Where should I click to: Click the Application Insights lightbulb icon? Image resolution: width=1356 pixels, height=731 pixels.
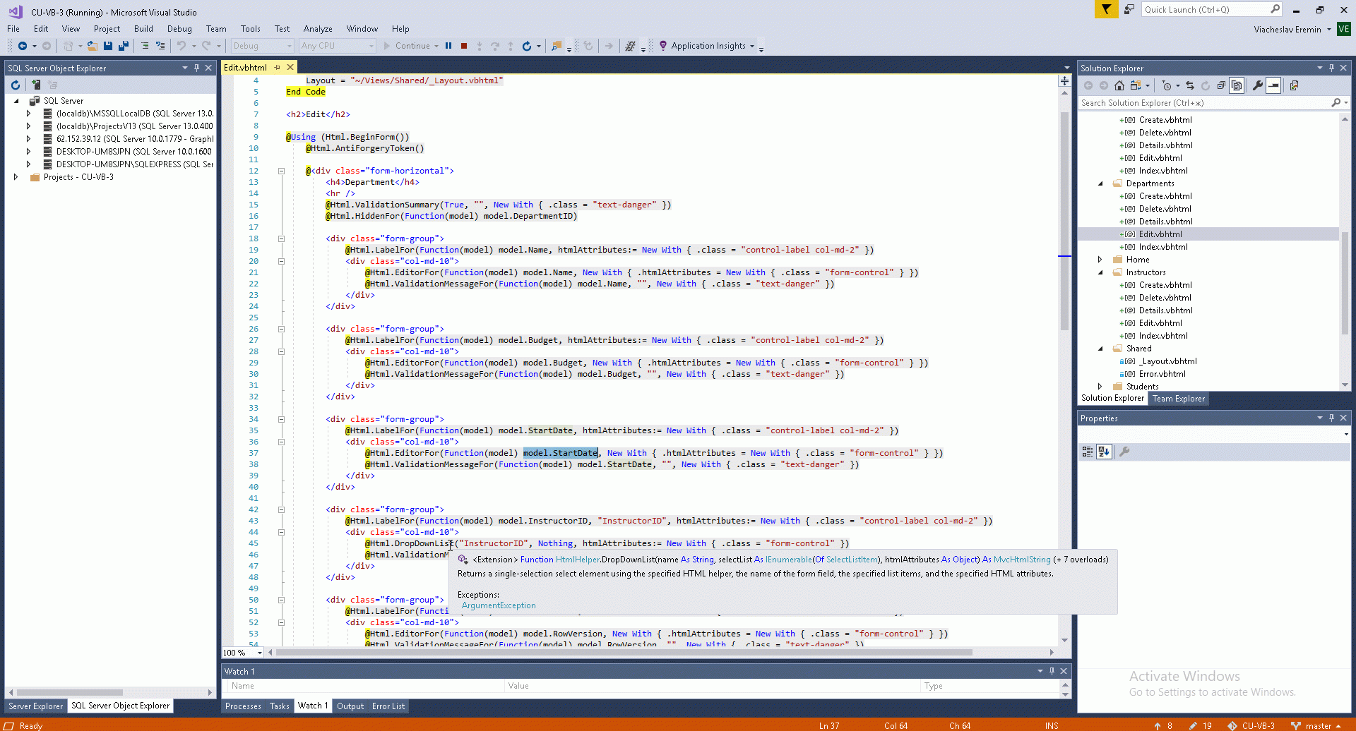pos(662,46)
